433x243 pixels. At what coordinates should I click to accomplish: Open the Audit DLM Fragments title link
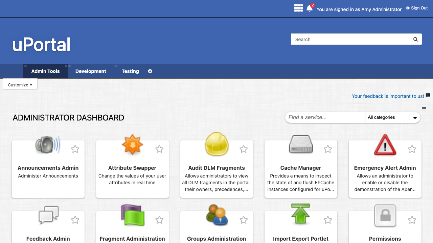216,168
